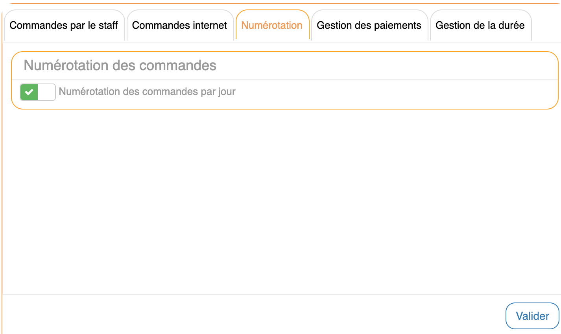Click the orange-highlighted active tab
This screenshot has width=561, height=334.
[x=272, y=26]
